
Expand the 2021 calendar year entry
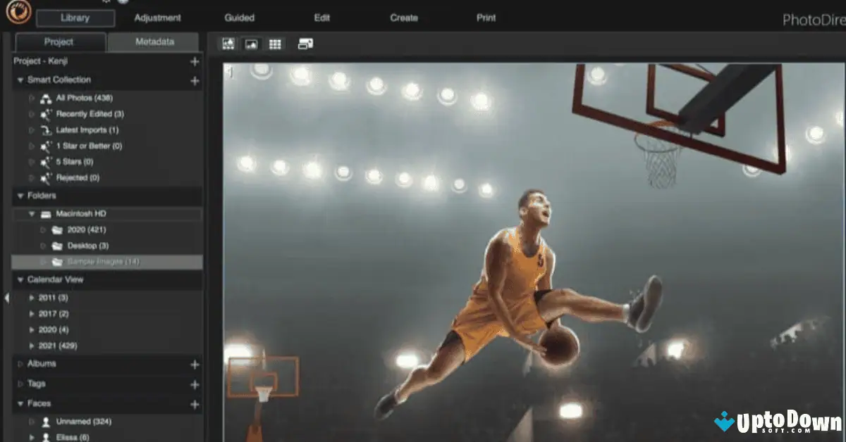pyautogui.click(x=32, y=346)
